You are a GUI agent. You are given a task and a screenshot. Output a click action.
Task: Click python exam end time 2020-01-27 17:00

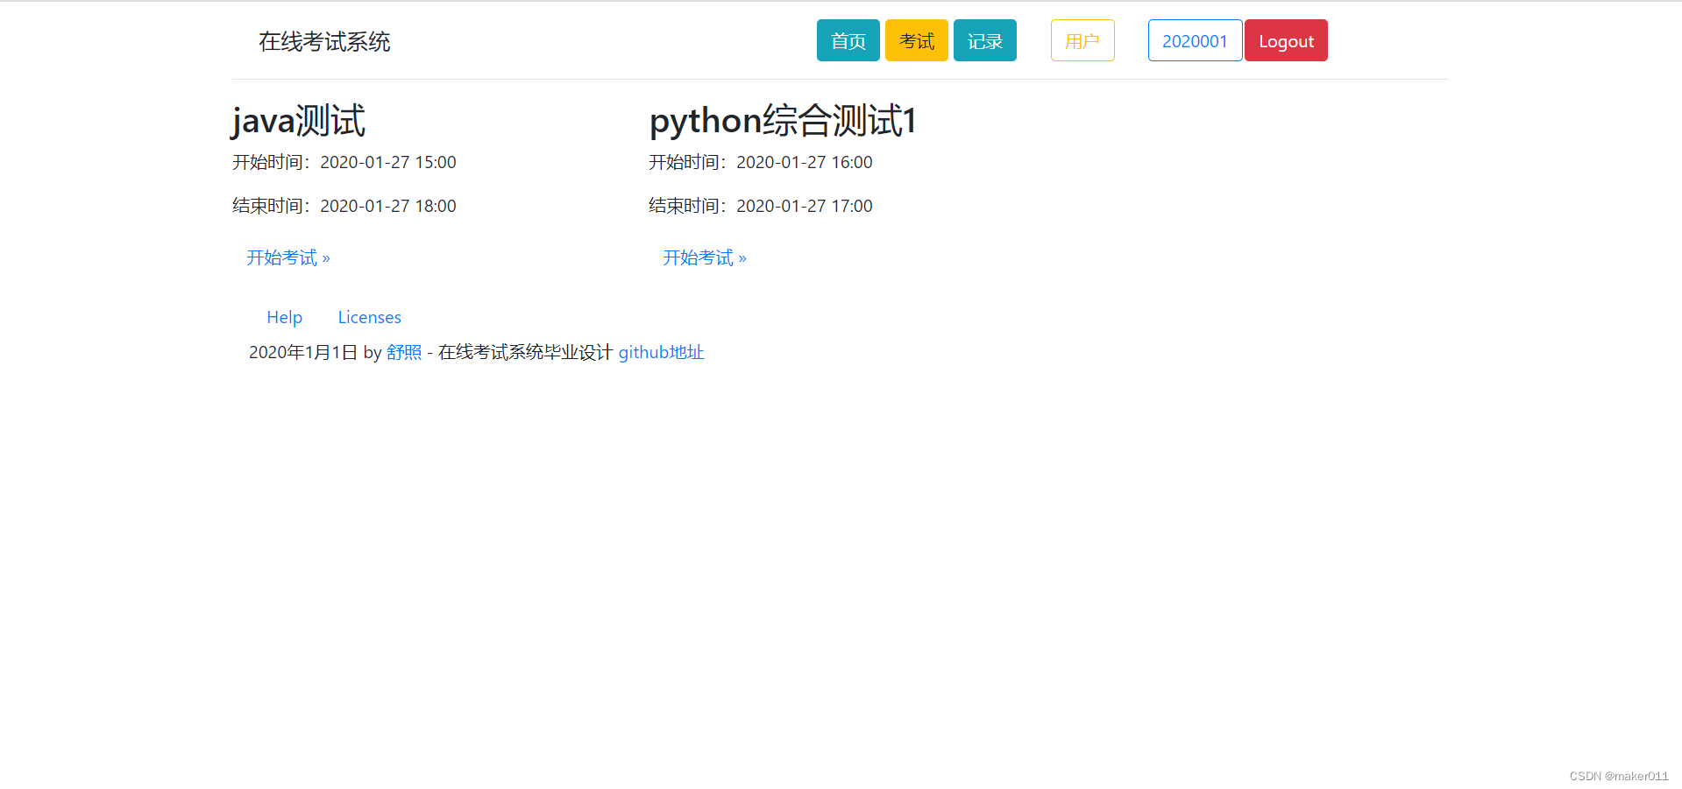(804, 206)
